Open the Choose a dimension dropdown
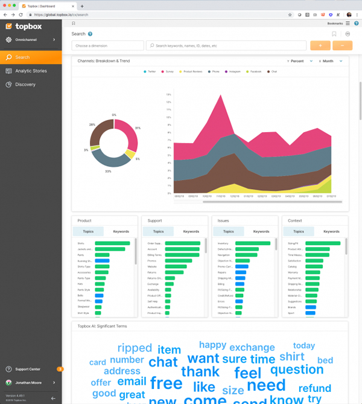The height and width of the screenshot is (404, 362). [x=107, y=45]
